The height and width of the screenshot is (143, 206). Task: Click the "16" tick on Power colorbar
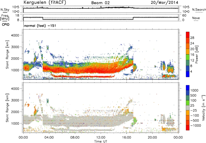(192, 55)
